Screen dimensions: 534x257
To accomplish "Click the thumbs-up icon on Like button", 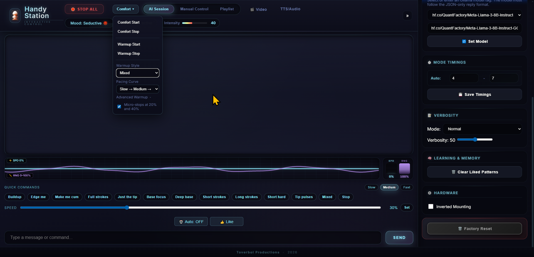I will pos(222,222).
